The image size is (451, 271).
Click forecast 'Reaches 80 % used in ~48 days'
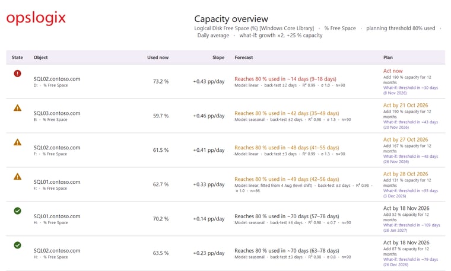(287, 148)
